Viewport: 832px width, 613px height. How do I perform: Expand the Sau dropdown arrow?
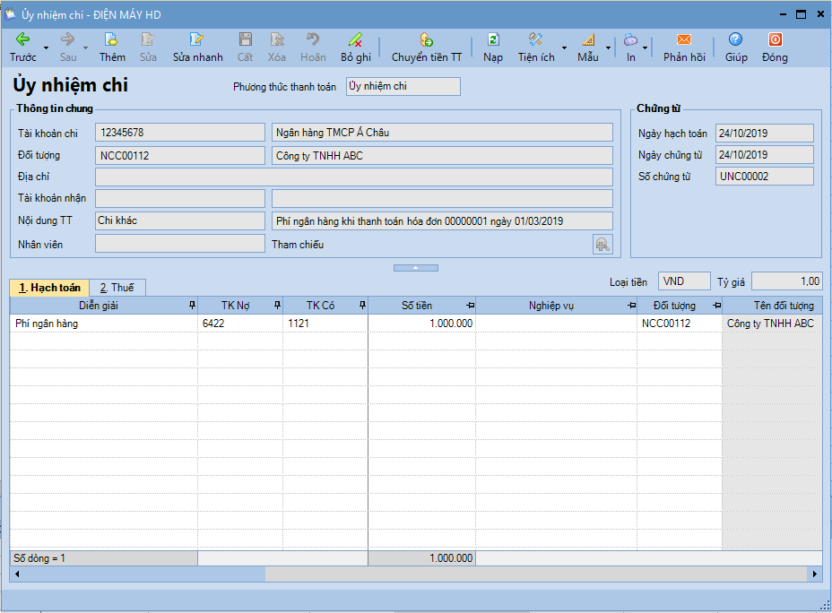(x=85, y=47)
